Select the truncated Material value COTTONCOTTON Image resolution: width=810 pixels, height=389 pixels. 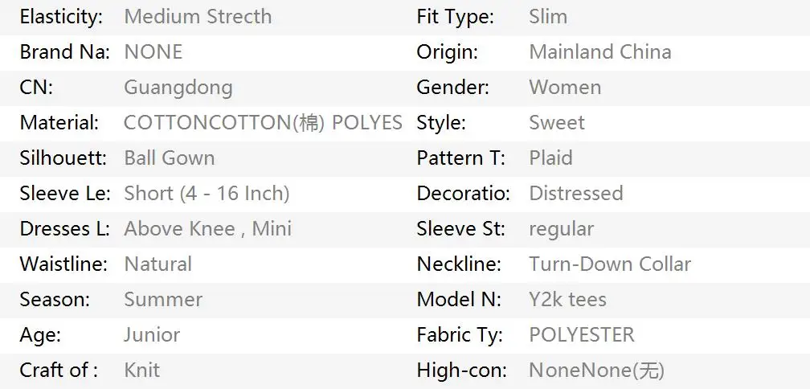click(x=263, y=122)
